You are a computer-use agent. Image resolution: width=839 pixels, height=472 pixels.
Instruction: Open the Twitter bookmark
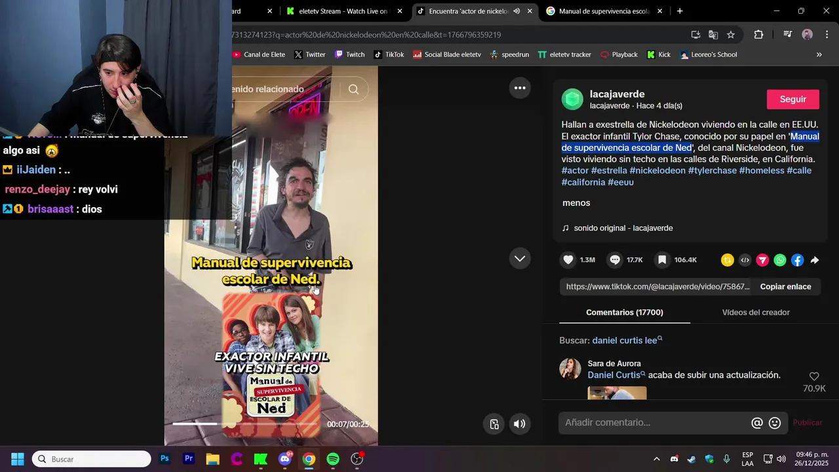[309, 54]
